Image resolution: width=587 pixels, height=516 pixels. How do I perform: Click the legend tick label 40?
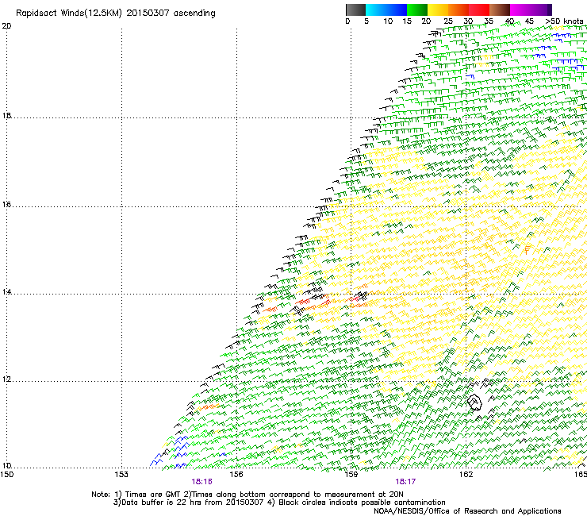(509, 21)
